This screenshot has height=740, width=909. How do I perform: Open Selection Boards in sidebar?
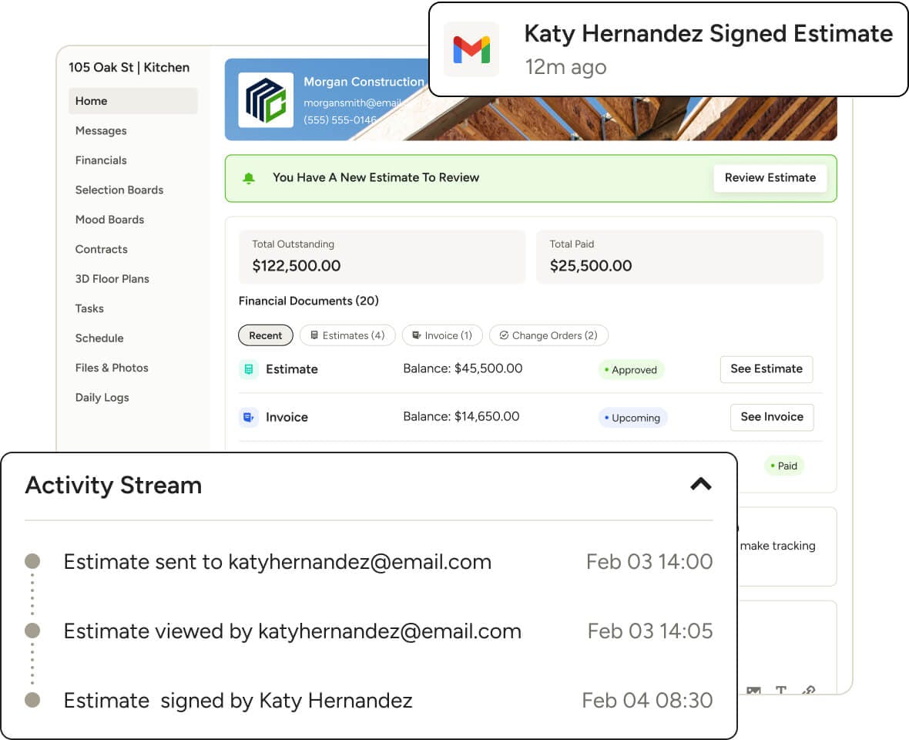tap(119, 190)
